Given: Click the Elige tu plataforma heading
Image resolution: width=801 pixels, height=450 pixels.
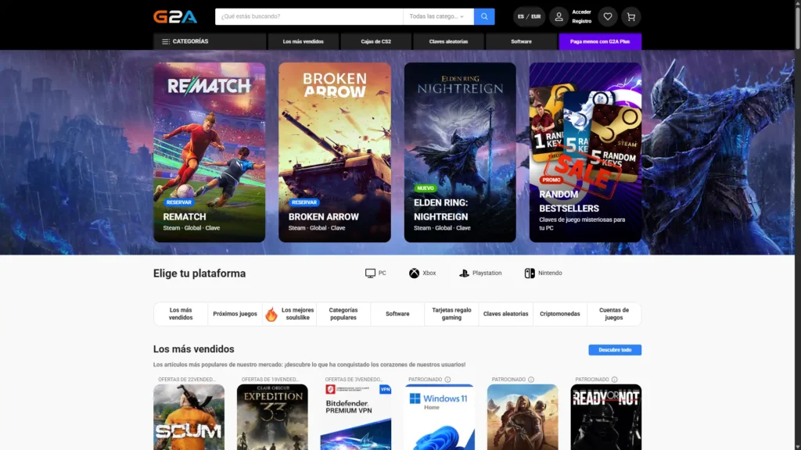Looking at the screenshot, I should point(199,273).
